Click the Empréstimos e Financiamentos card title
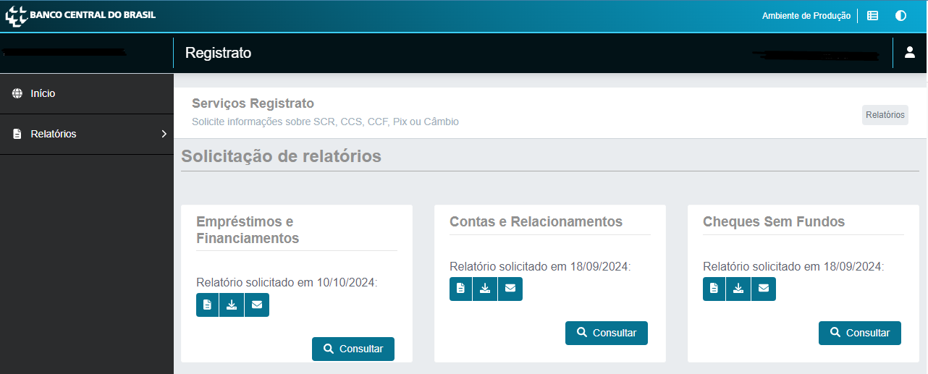 click(x=248, y=230)
